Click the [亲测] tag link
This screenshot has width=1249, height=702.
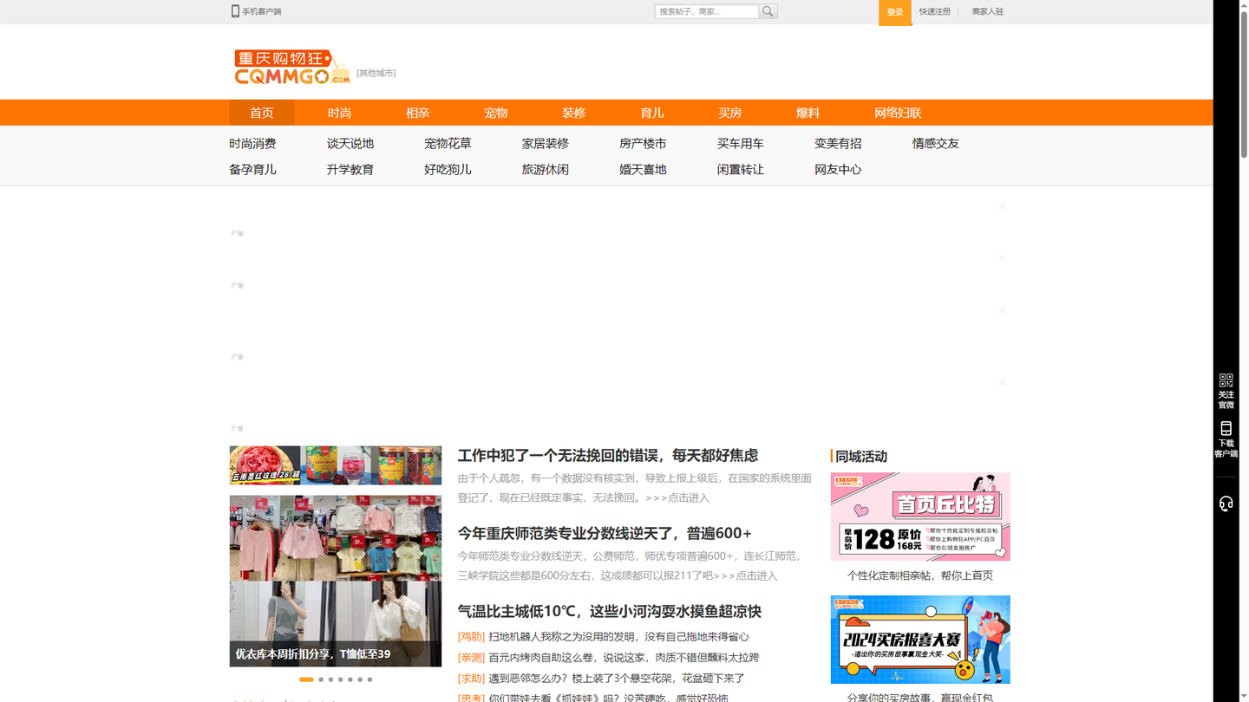pos(471,658)
